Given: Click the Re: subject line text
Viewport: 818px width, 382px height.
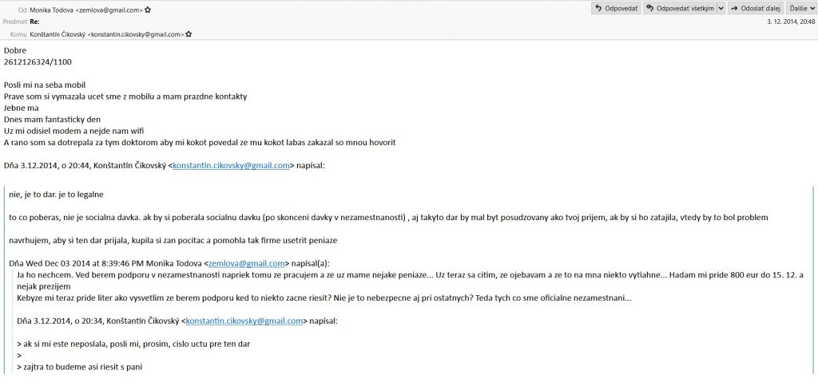Looking at the screenshot, I should [34, 22].
